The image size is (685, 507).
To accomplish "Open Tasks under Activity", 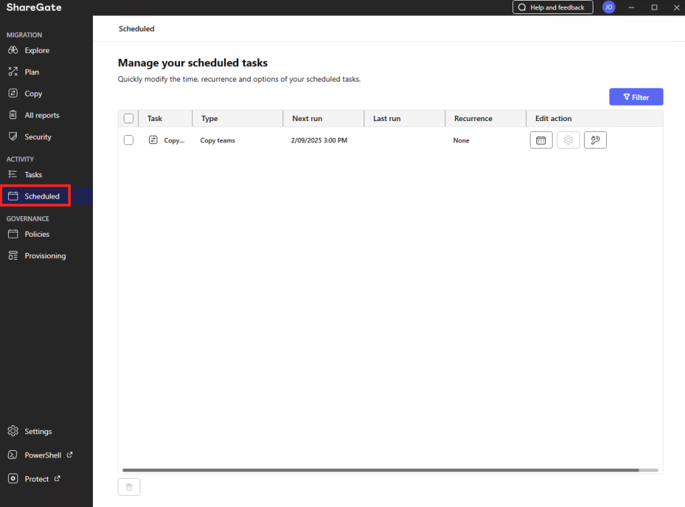I will click(x=33, y=175).
